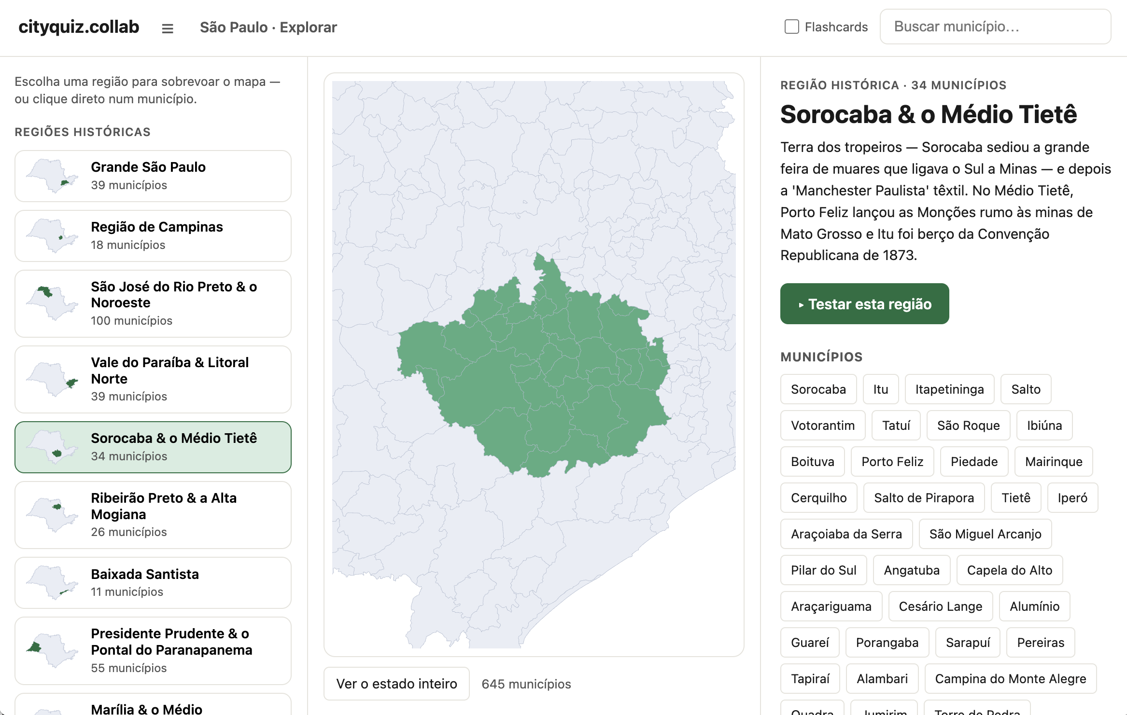Click the Presidente Prudente map thumbnail
Screen dimensions: 1127x715
click(52, 651)
